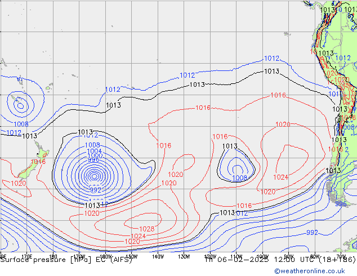The height and width of the screenshot is (276, 357).
Task: Click the red 1016 label over New Zealand
Action: pos(38,162)
